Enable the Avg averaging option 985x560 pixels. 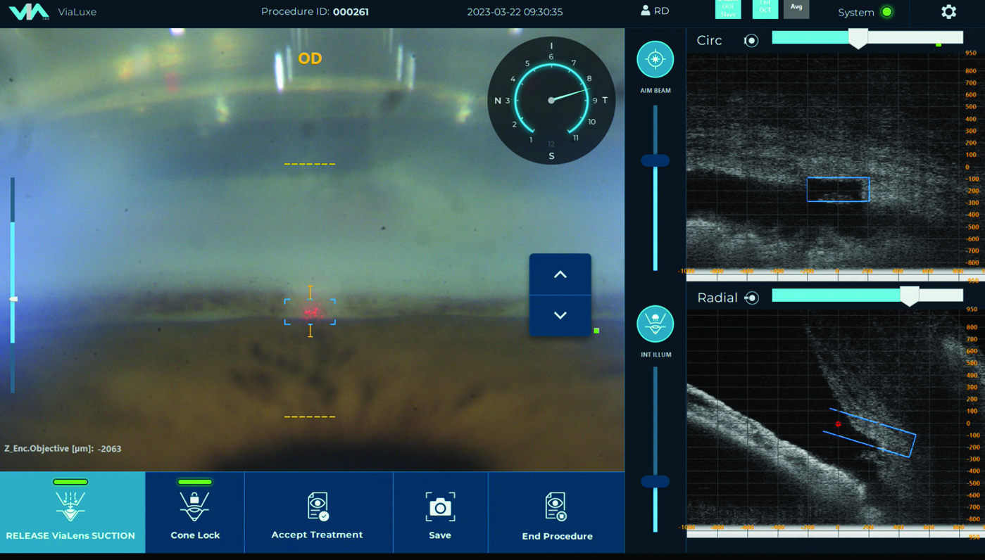tap(796, 10)
